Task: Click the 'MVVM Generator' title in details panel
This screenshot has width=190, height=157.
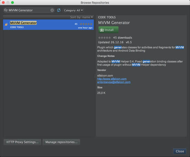Action: [114, 23]
